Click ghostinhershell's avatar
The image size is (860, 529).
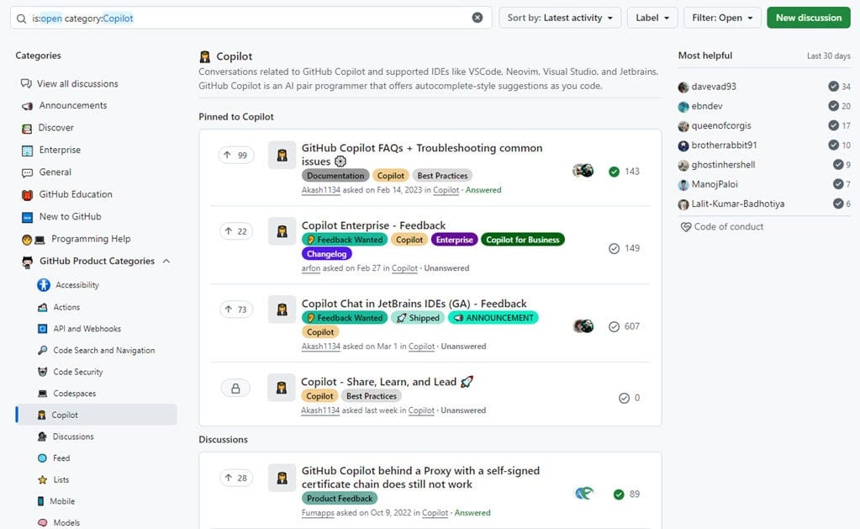pos(683,165)
